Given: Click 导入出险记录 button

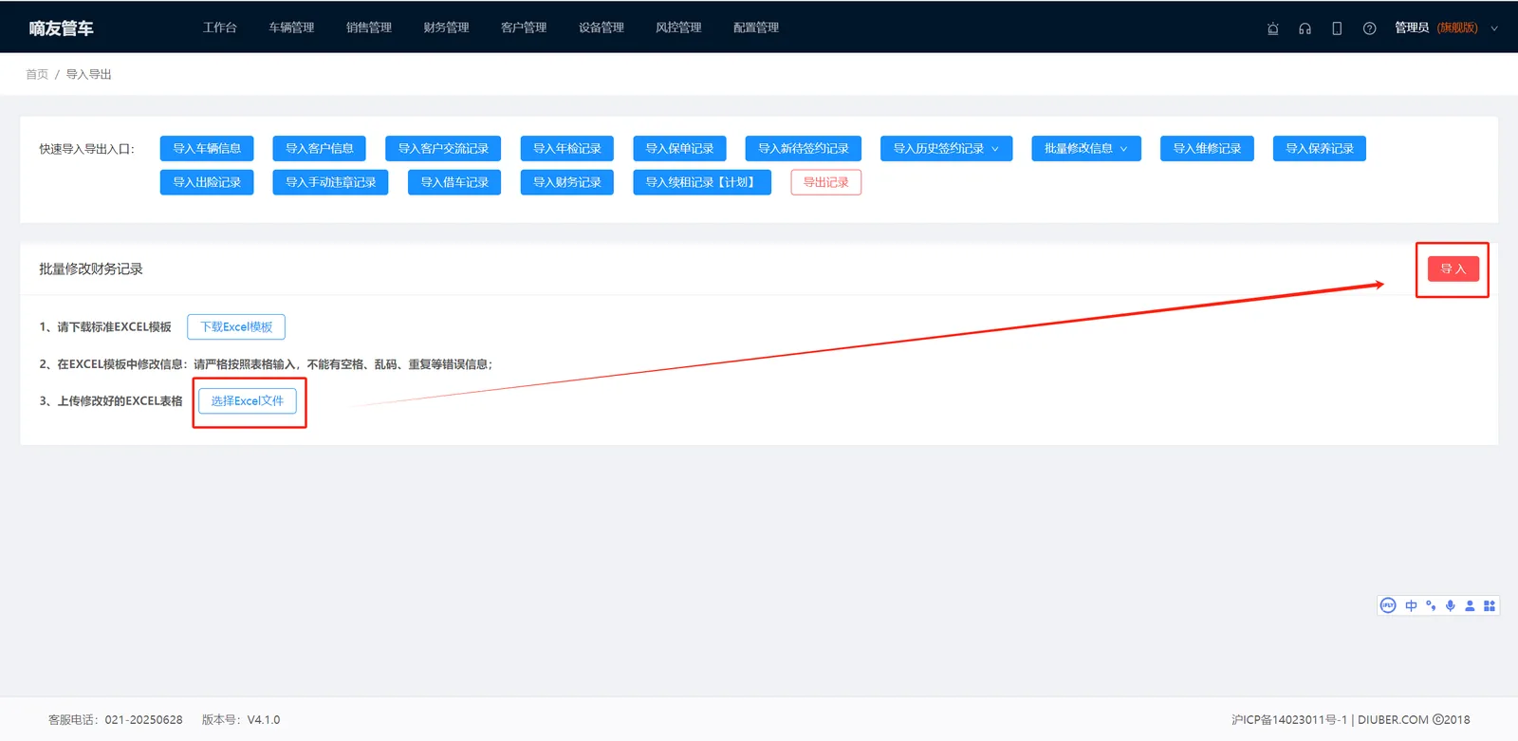Looking at the screenshot, I should pyautogui.click(x=207, y=182).
